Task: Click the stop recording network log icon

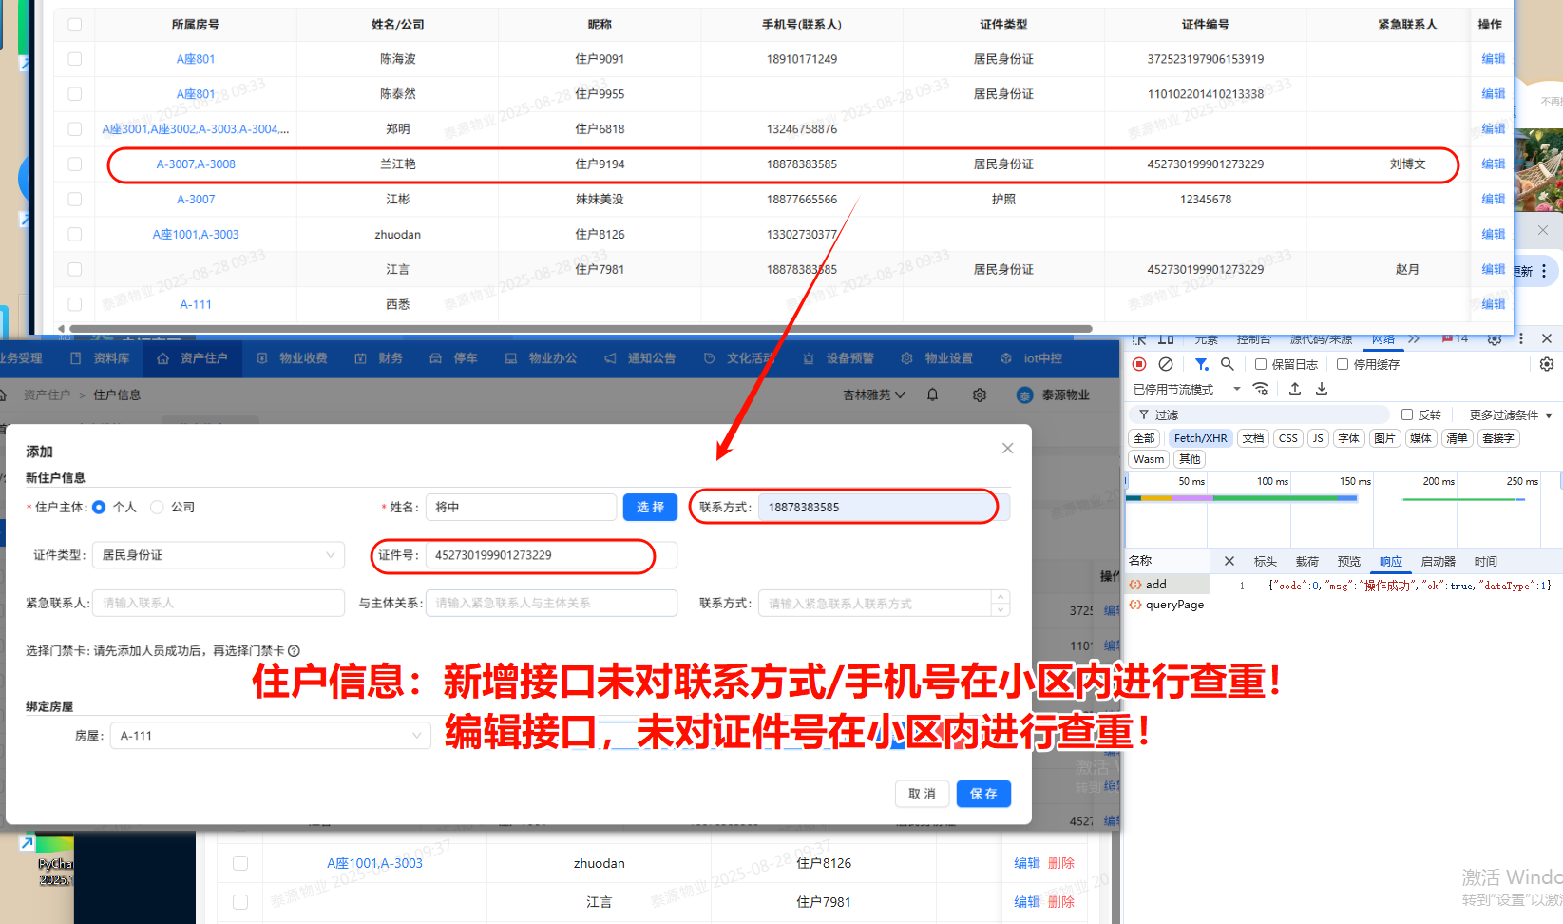Action: click(1139, 364)
